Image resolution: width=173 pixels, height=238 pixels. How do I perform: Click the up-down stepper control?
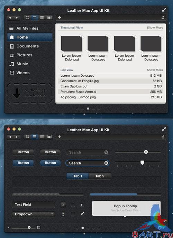click(x=63, y=214)
